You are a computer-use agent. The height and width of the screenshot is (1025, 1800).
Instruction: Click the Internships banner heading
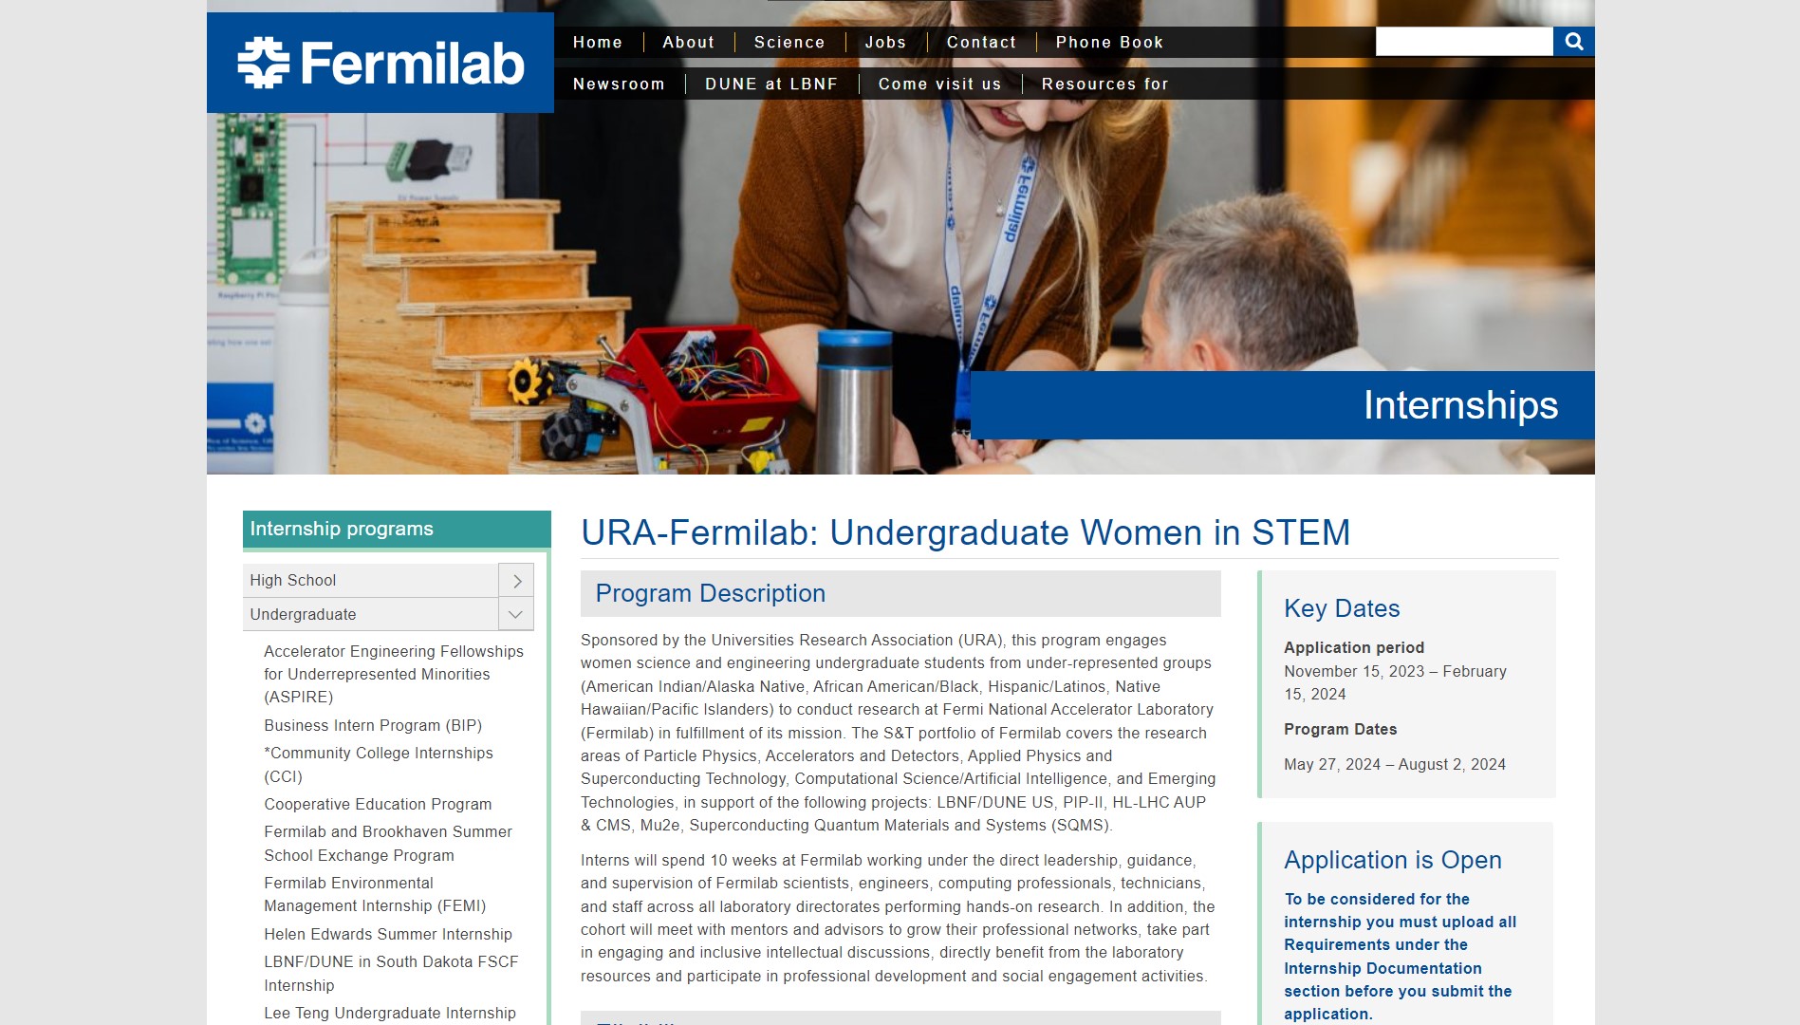pos(1459,405)
